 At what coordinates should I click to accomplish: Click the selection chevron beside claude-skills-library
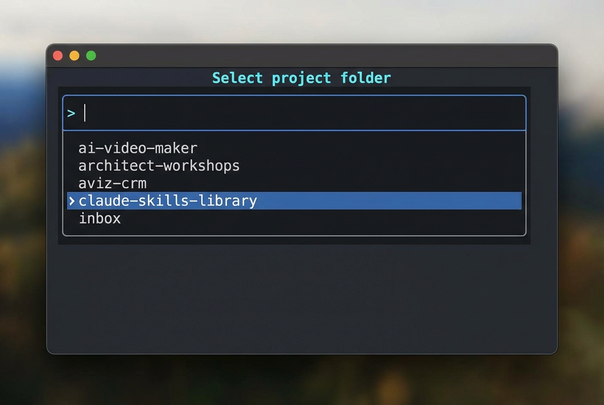72,201
